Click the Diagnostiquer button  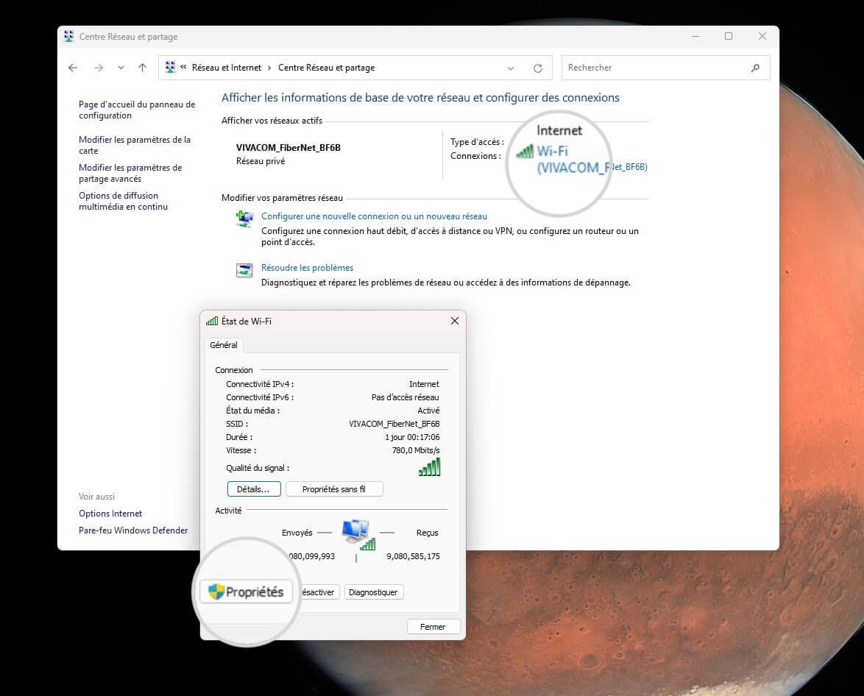[374, 592]
